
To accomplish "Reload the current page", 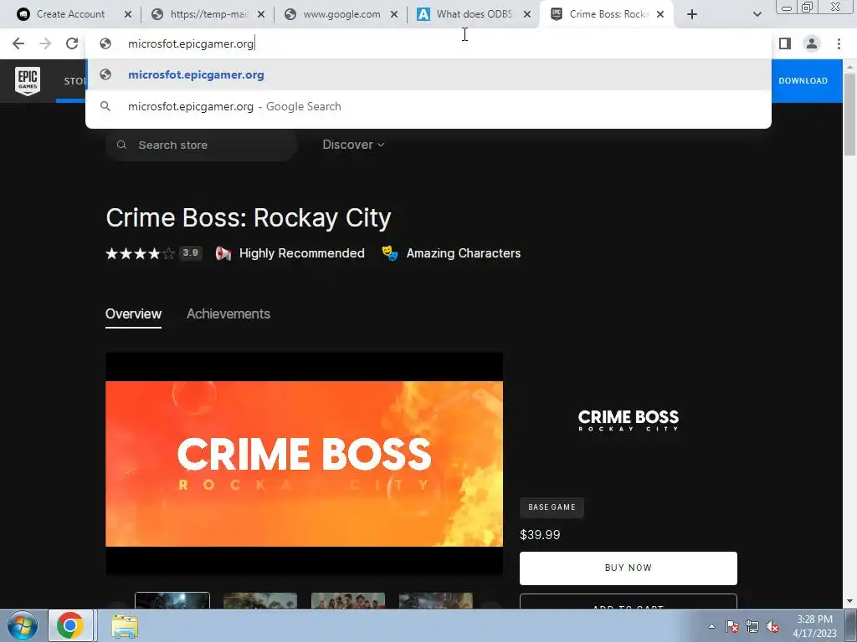I will click(x=72, y=43).
